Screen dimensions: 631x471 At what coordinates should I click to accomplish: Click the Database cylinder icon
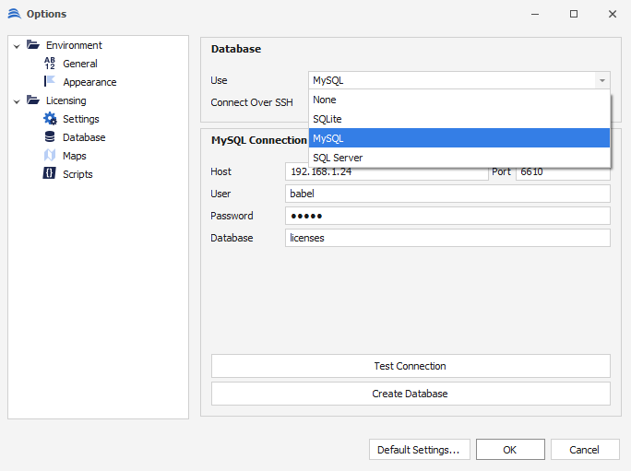pos(50,137)
